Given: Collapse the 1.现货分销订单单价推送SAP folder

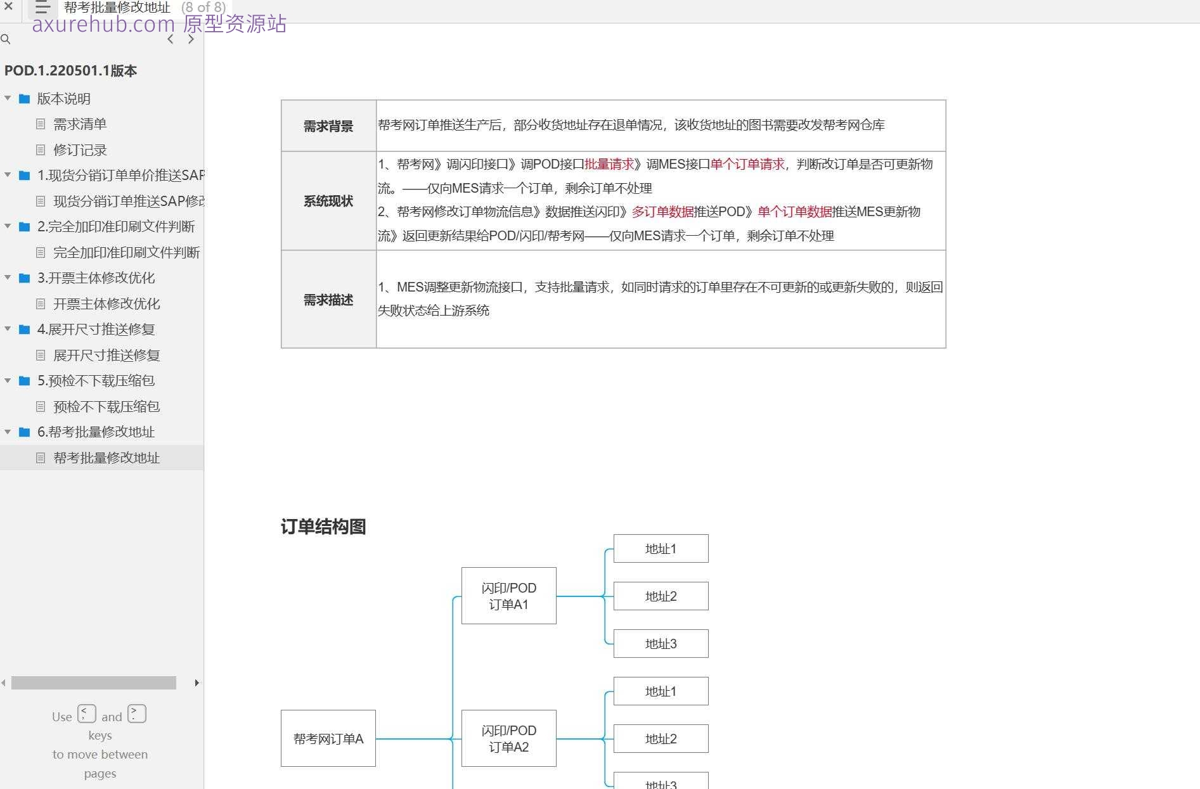Looking at the screenshot, I should coord(8,175).
